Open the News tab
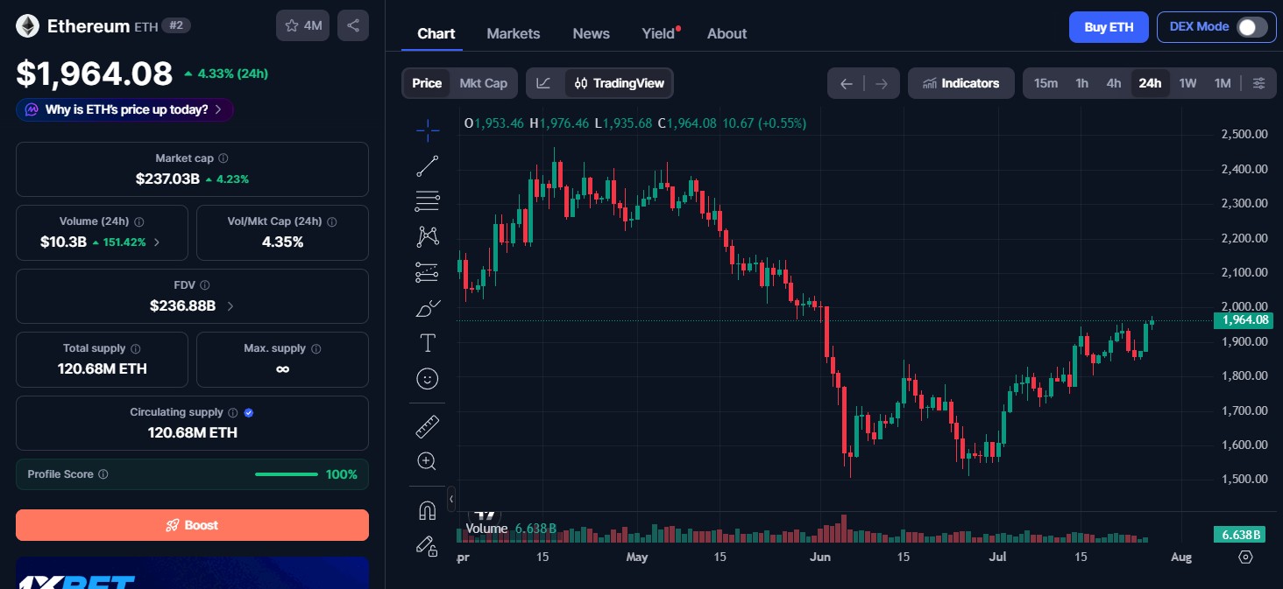 click(x=591, y=33)
